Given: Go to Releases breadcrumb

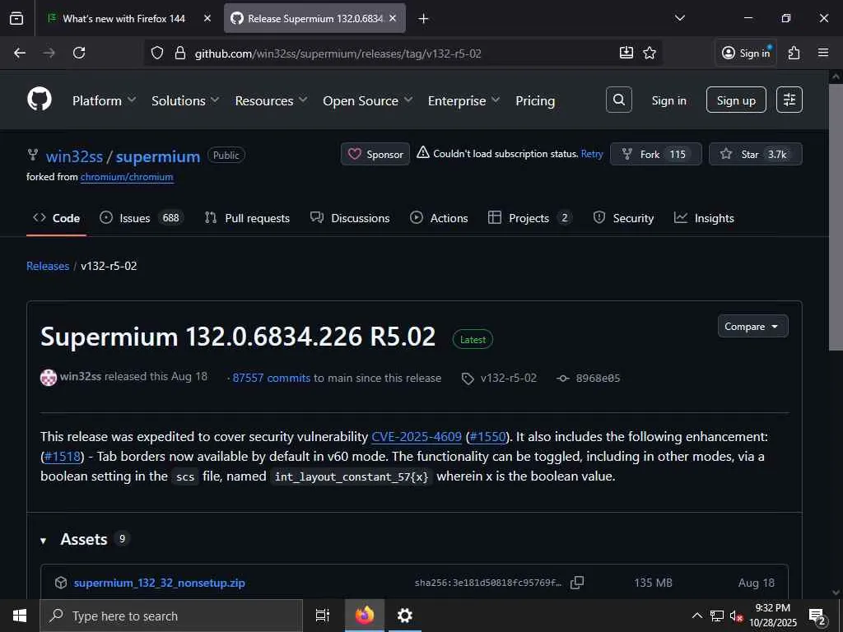Looking at the screenshot, I should click(48, 266).
